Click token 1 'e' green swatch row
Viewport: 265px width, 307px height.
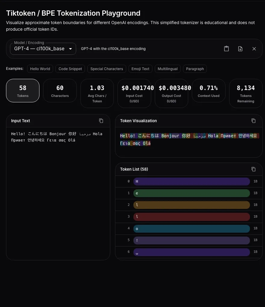point(192,193)
